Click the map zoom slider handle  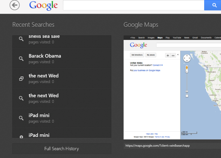pyautogui.click(x=187, y=91)
